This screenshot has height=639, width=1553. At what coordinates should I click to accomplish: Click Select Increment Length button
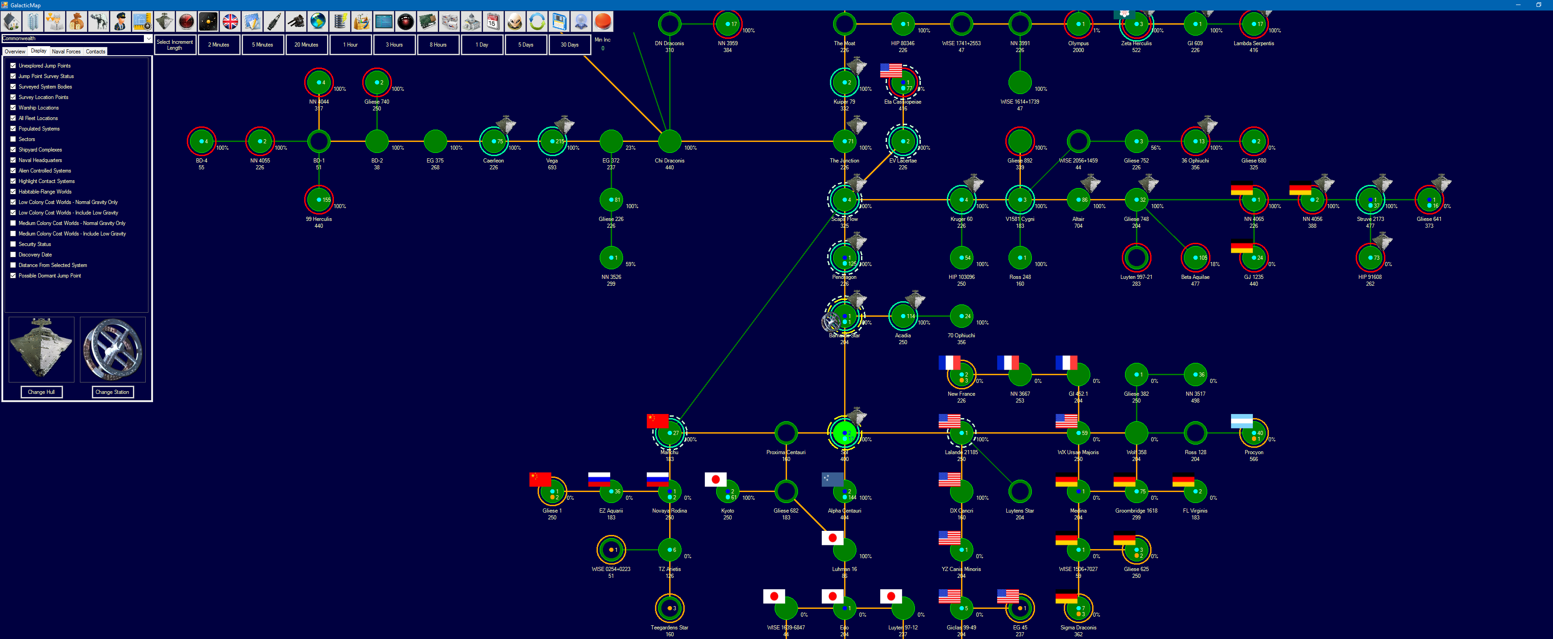(175, 45)
